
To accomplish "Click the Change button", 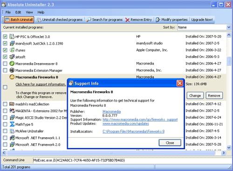I will (195, 95).
